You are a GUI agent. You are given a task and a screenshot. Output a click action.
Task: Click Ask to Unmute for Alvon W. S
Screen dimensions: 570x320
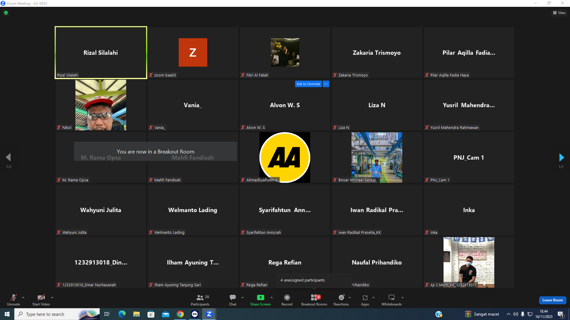coord(308,84)
